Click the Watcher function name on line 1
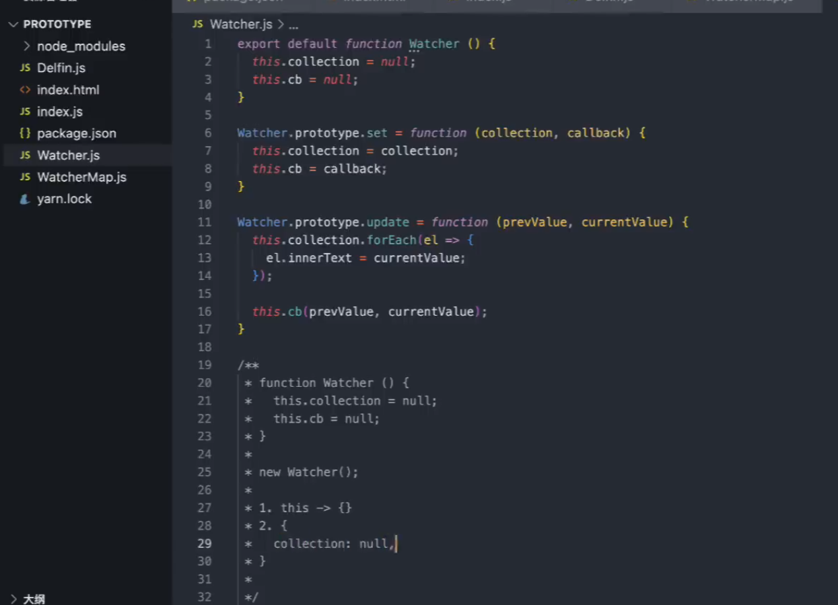 tap(434, 44)
